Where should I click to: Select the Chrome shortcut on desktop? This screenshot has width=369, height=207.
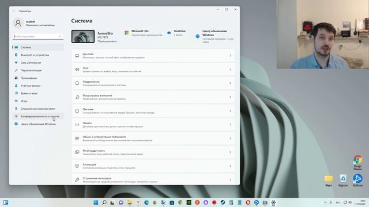[357, 162]
